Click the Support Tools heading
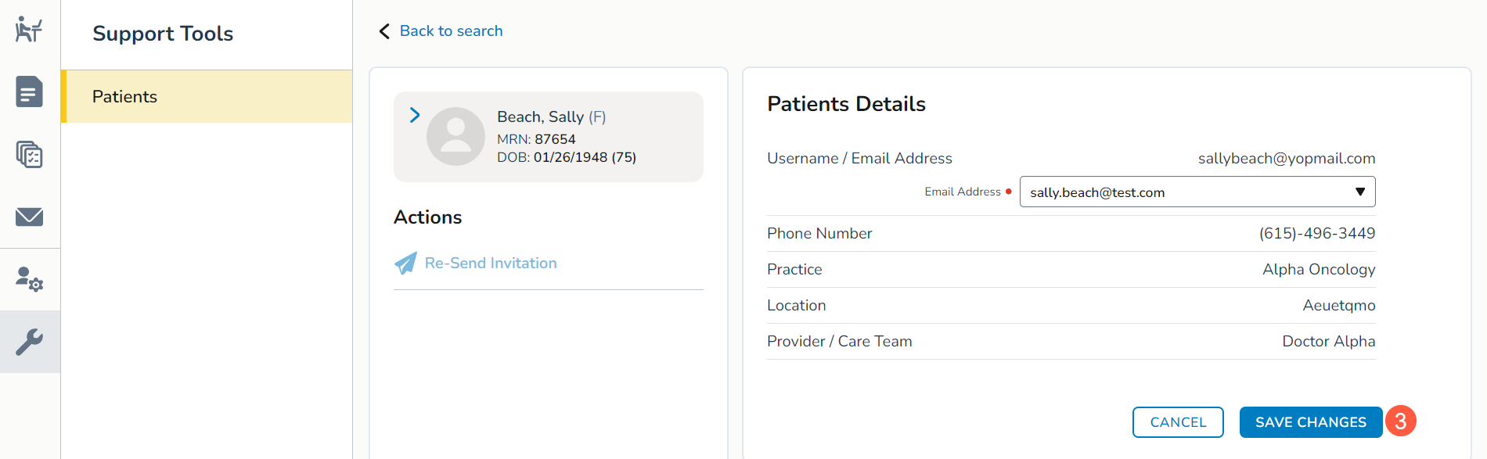This screenshot has width=1487, height=459. click(x=163, y=34)
